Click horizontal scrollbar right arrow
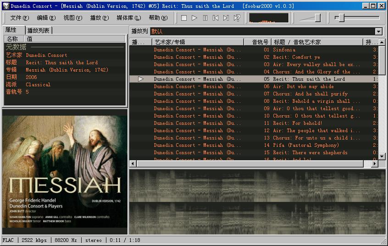 coord(375,163)
